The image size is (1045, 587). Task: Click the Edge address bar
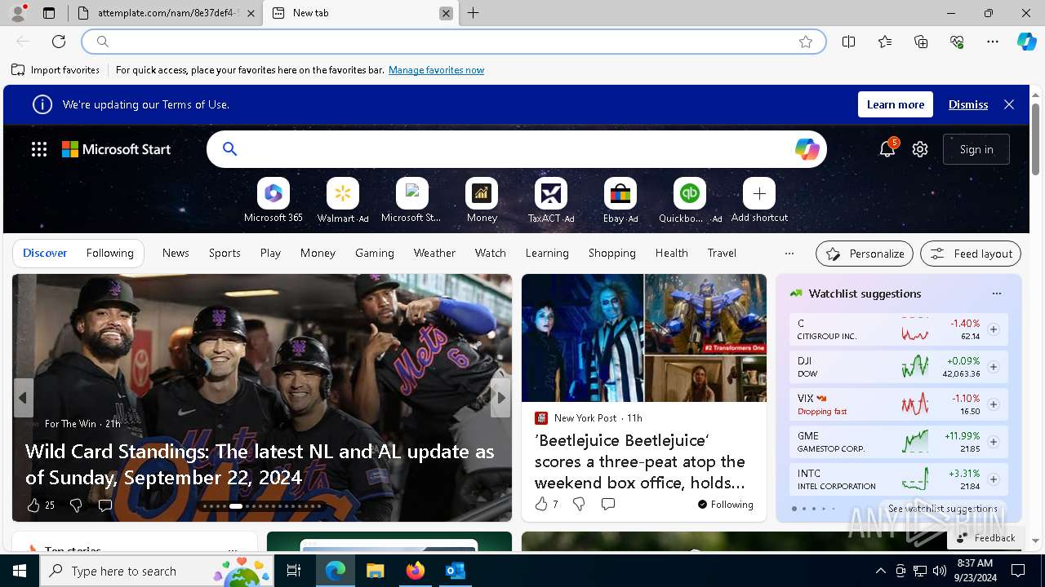(453, 42)
